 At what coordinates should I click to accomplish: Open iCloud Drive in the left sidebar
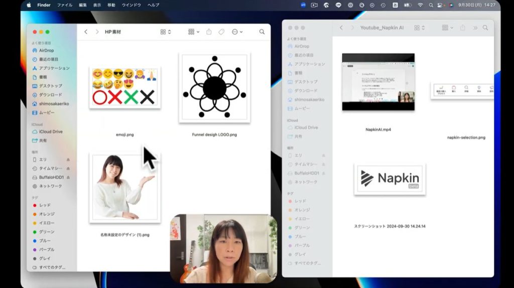tap(51, 131)
